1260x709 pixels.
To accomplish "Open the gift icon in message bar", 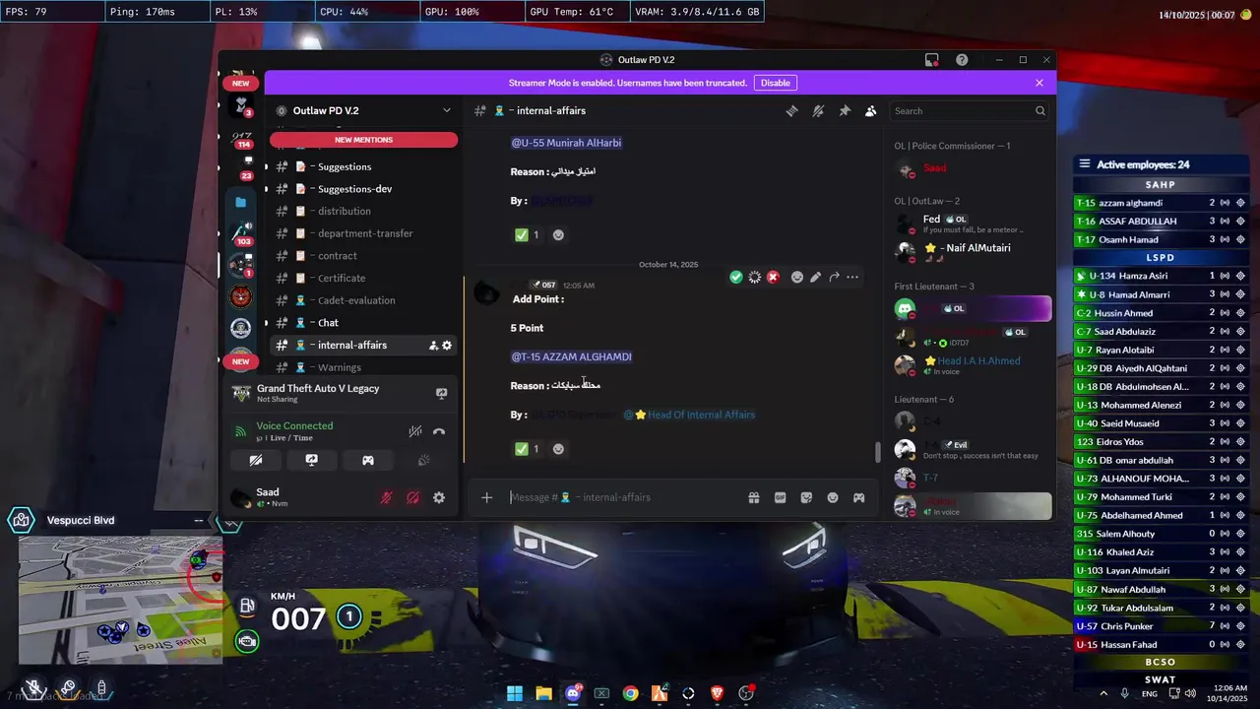I will click(754, 497).
